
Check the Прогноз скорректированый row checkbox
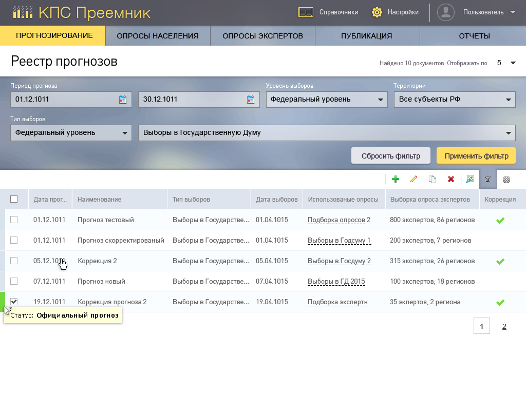point(14,240)
